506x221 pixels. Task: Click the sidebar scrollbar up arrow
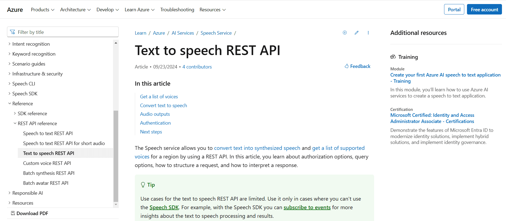click(x=116, y=43)
